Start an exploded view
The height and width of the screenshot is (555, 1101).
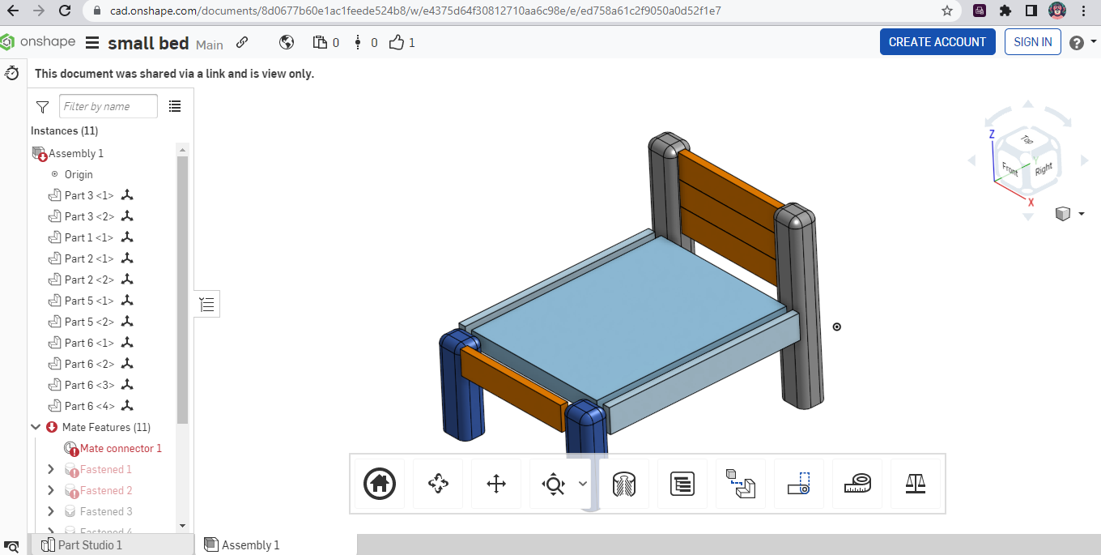point(740,484)
